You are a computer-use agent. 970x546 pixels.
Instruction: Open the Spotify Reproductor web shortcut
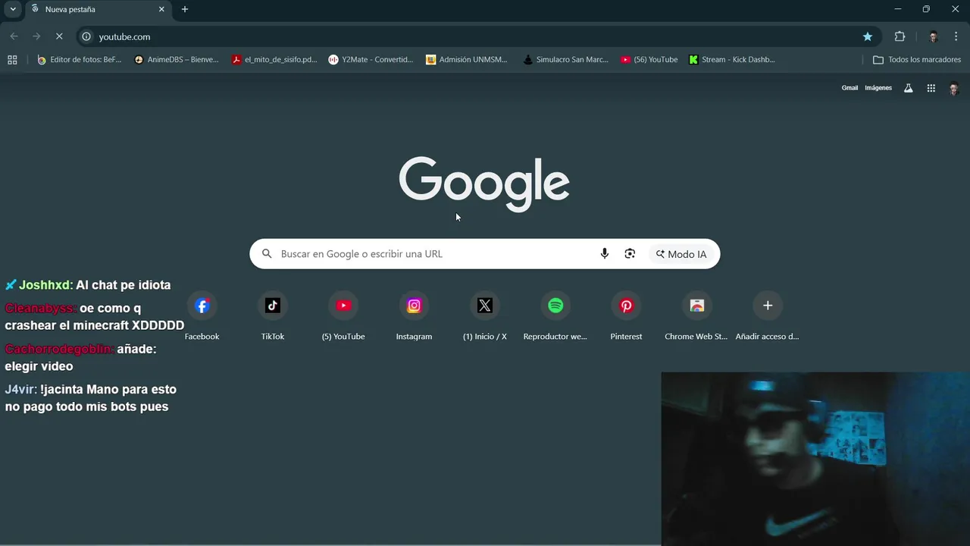(555, 317)
